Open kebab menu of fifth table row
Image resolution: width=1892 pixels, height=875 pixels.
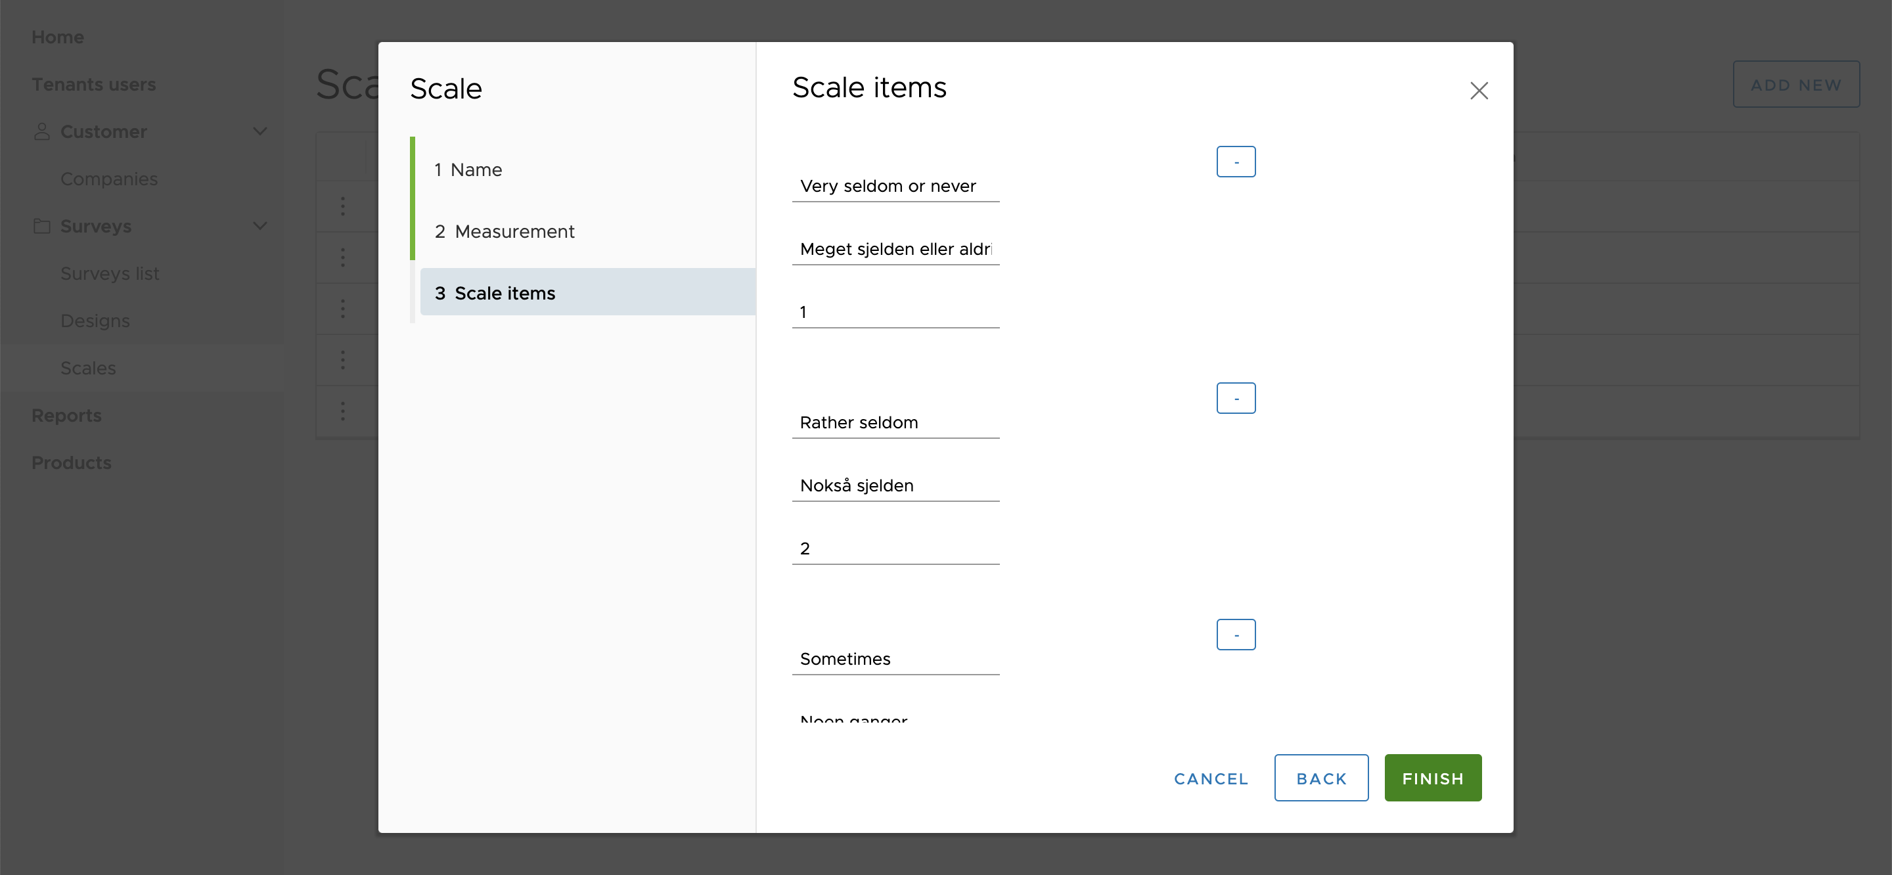point(342,411)
